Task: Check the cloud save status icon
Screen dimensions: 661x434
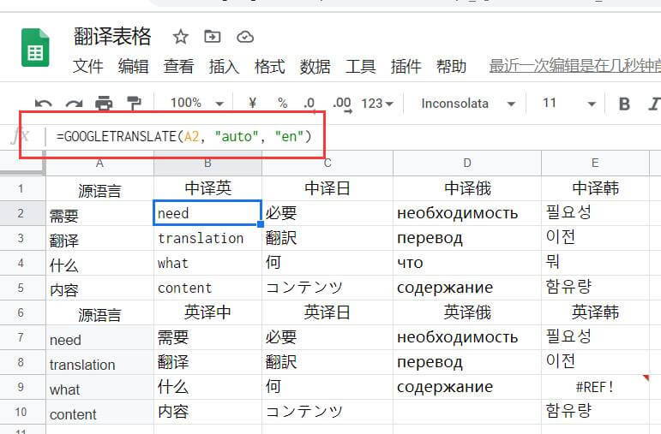Action: (x=245, y=37)
